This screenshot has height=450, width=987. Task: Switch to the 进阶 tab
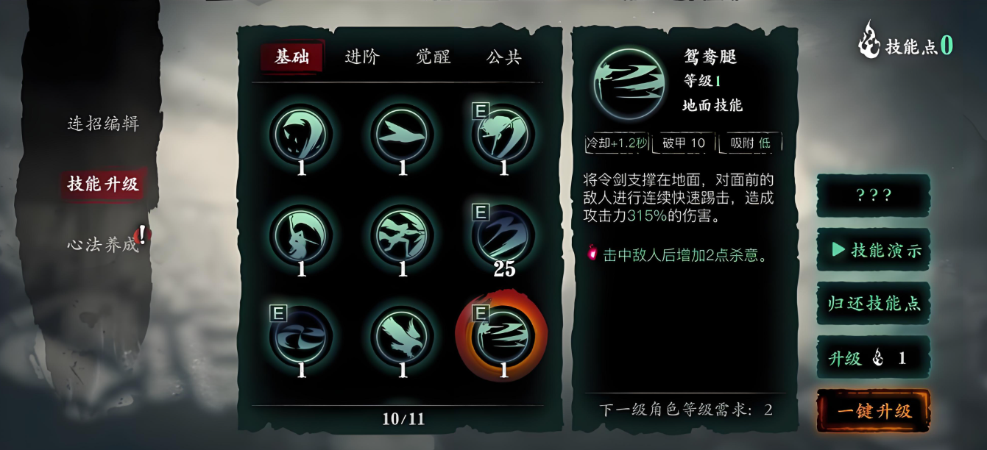[361, 57]
